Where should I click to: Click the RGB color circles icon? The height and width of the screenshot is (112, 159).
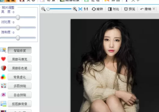pyautogui.click(x=3, y=77)
